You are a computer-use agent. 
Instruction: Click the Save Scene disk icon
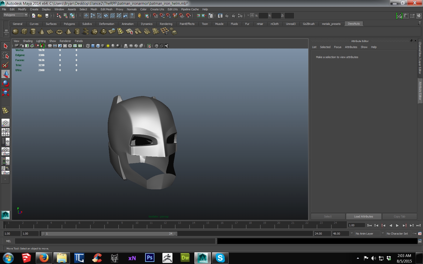click(x=47, y=16)
